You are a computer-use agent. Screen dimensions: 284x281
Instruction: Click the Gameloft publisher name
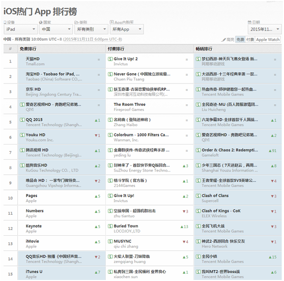210,155
